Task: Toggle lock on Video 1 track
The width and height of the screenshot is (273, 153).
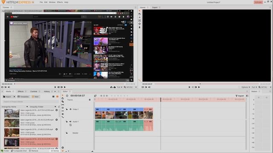Action: [x=67, y=109]
